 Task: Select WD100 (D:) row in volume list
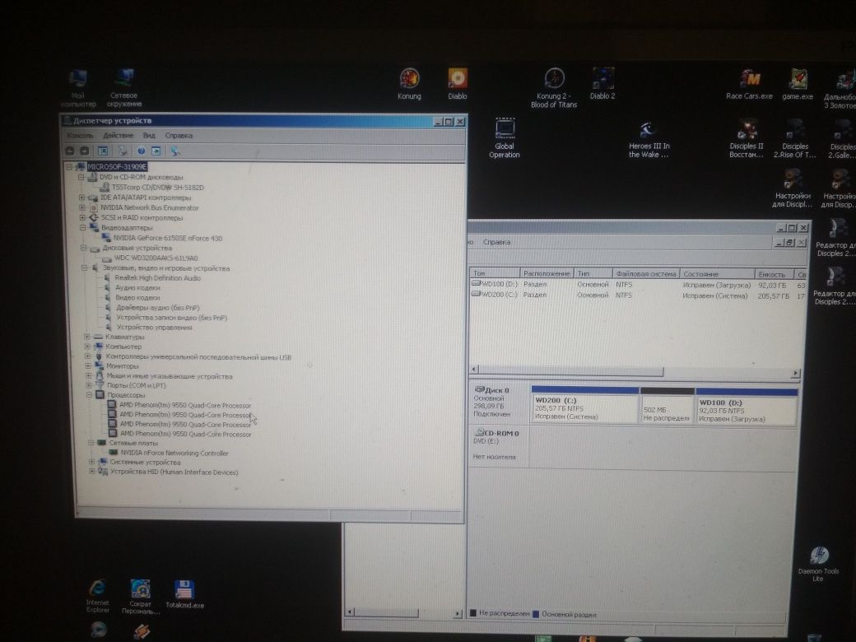click(x=638, y=285)
